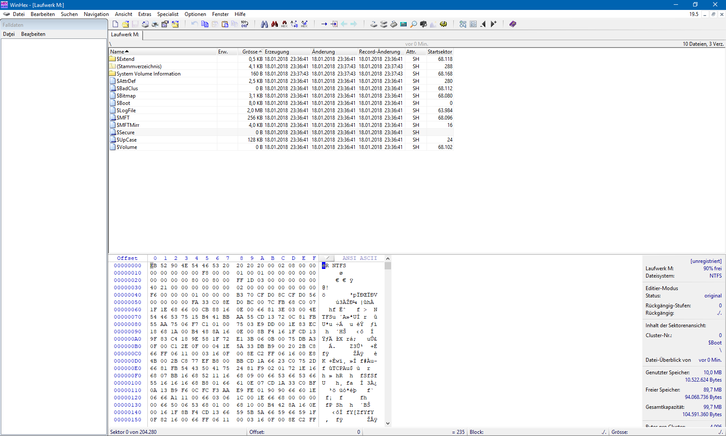
Task: Click the Open Disk icon
Action: (x=374, y=24)
